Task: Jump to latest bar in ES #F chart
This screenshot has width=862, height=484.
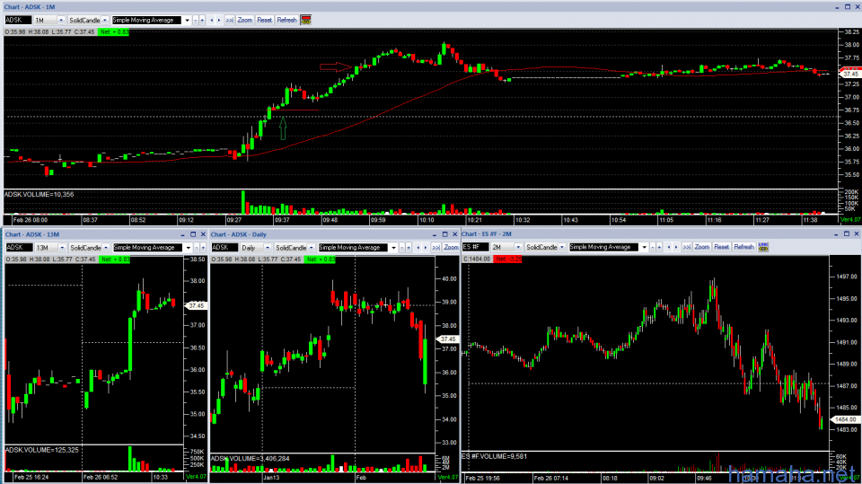Action: click(687, 247)
